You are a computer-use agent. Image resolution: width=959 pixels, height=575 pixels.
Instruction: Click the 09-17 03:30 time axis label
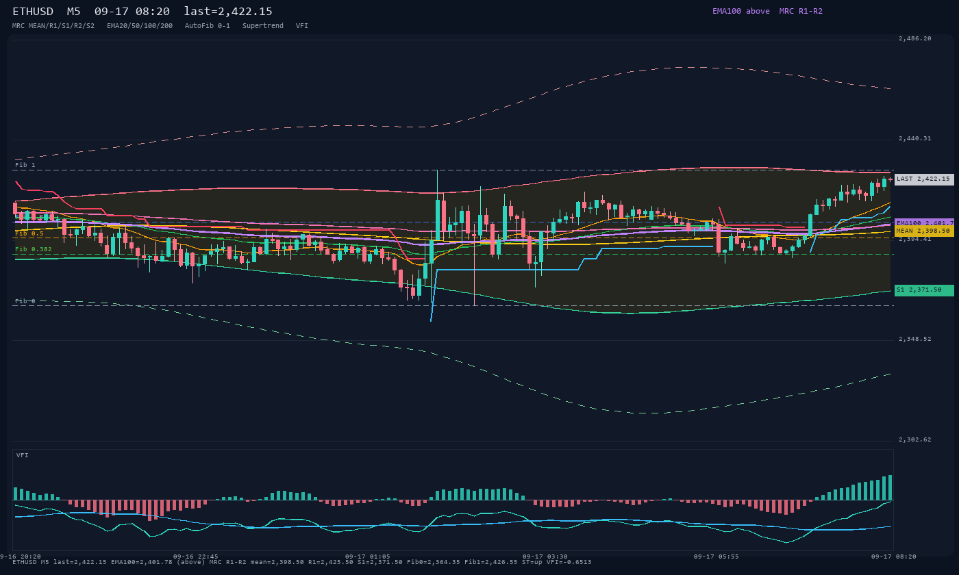point(545,557)
